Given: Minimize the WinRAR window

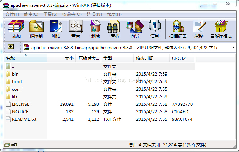Looking at the screenshot, I should (205, 4).
